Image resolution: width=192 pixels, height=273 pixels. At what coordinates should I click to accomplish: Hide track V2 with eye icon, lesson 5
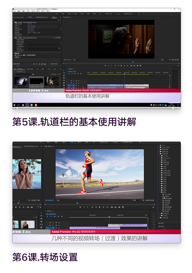click(x=79, y=83)
